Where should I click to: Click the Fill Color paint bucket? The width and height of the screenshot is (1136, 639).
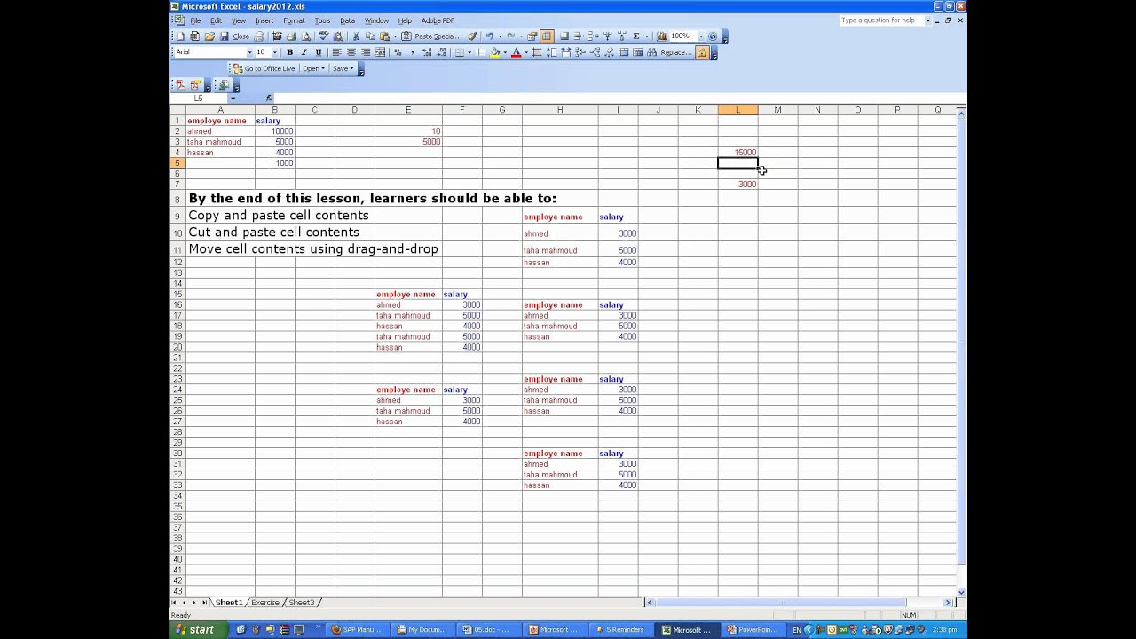point(495,52)
